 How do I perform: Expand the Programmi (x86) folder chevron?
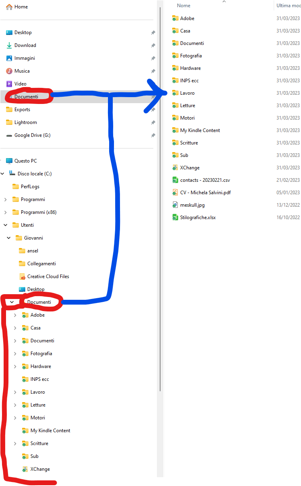click(6, 212)
